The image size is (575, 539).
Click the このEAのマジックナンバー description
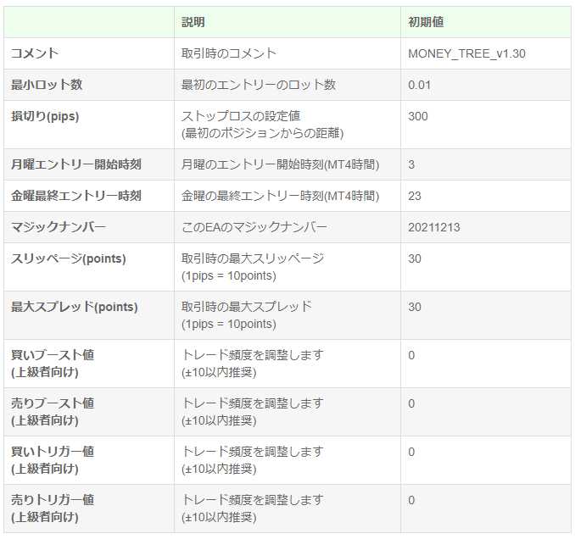click(254, 227)
